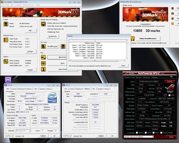
Task: Click the GPU-Z hamburger menu icon
Action: tap(172, 77)
